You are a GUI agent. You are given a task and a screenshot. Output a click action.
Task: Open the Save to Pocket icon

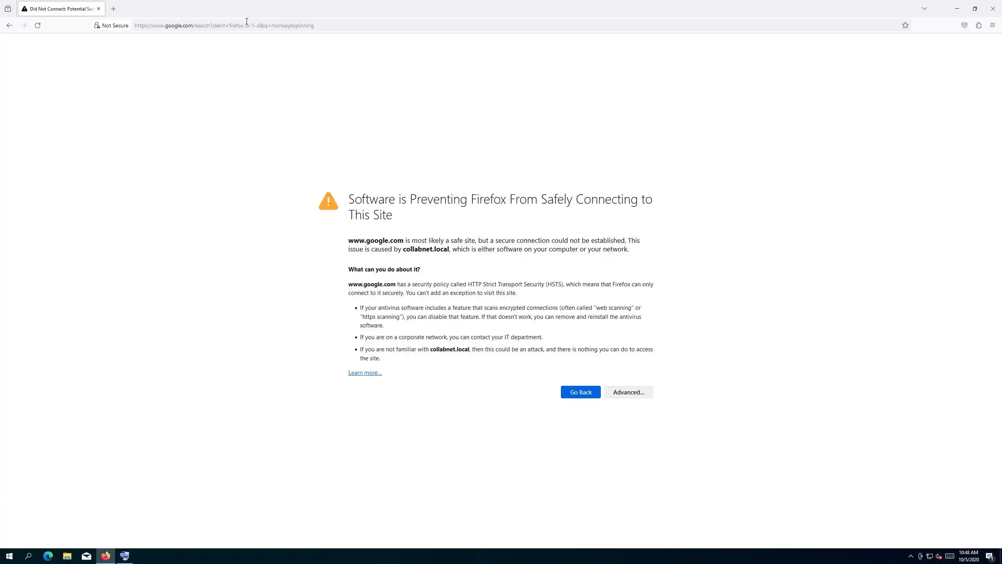point(964,25)
